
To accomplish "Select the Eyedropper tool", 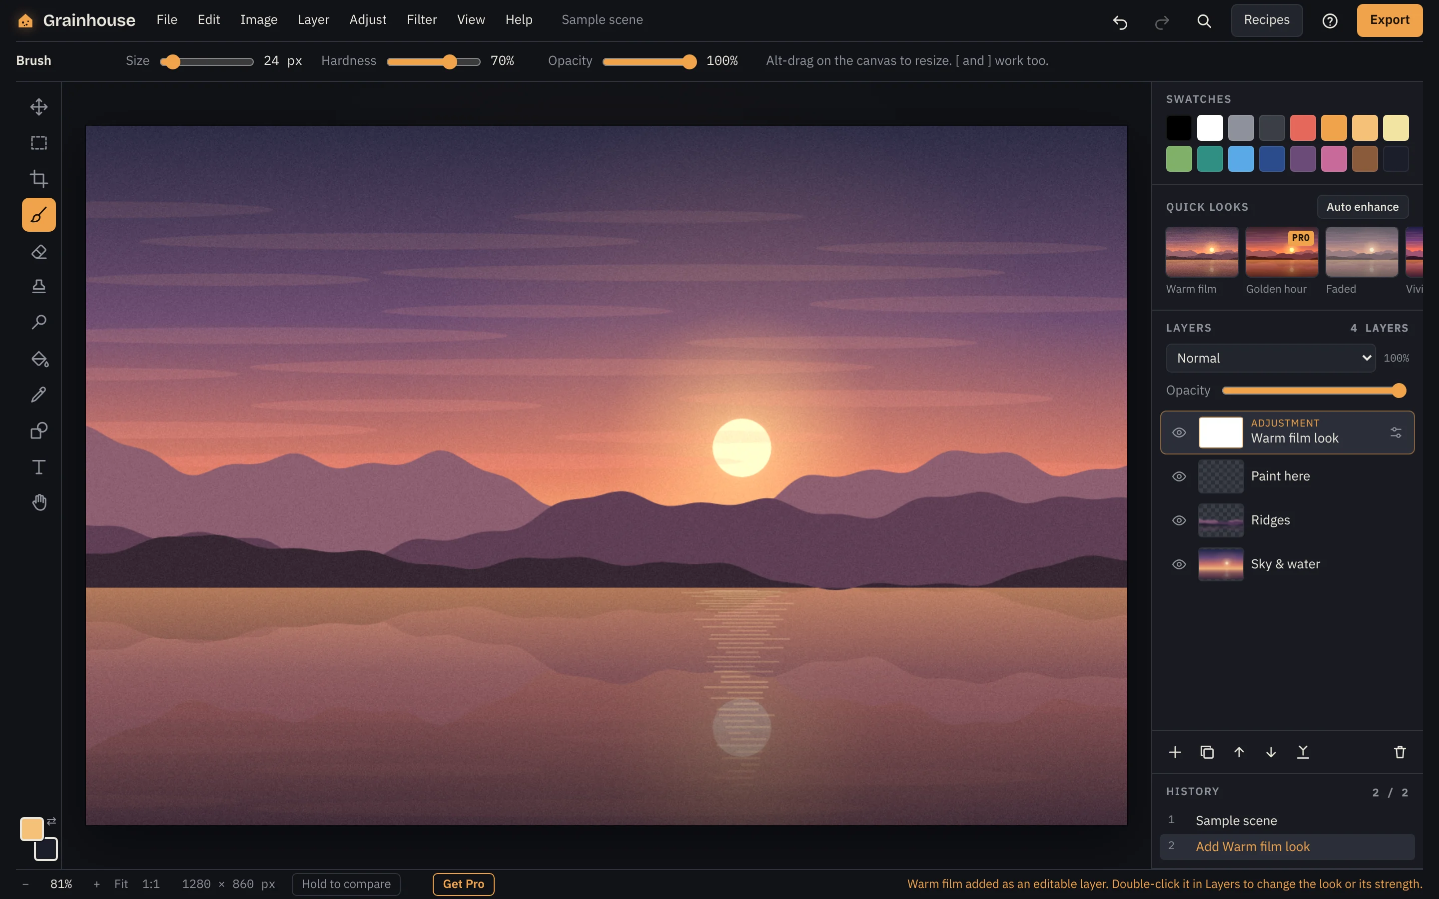I will pyautogui.click(x=38, y=395).
